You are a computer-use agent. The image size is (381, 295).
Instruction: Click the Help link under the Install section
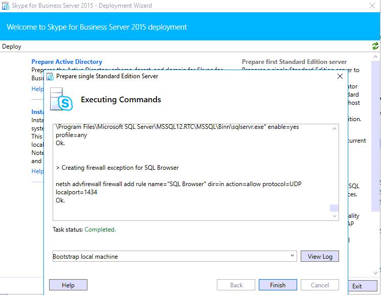37,171
